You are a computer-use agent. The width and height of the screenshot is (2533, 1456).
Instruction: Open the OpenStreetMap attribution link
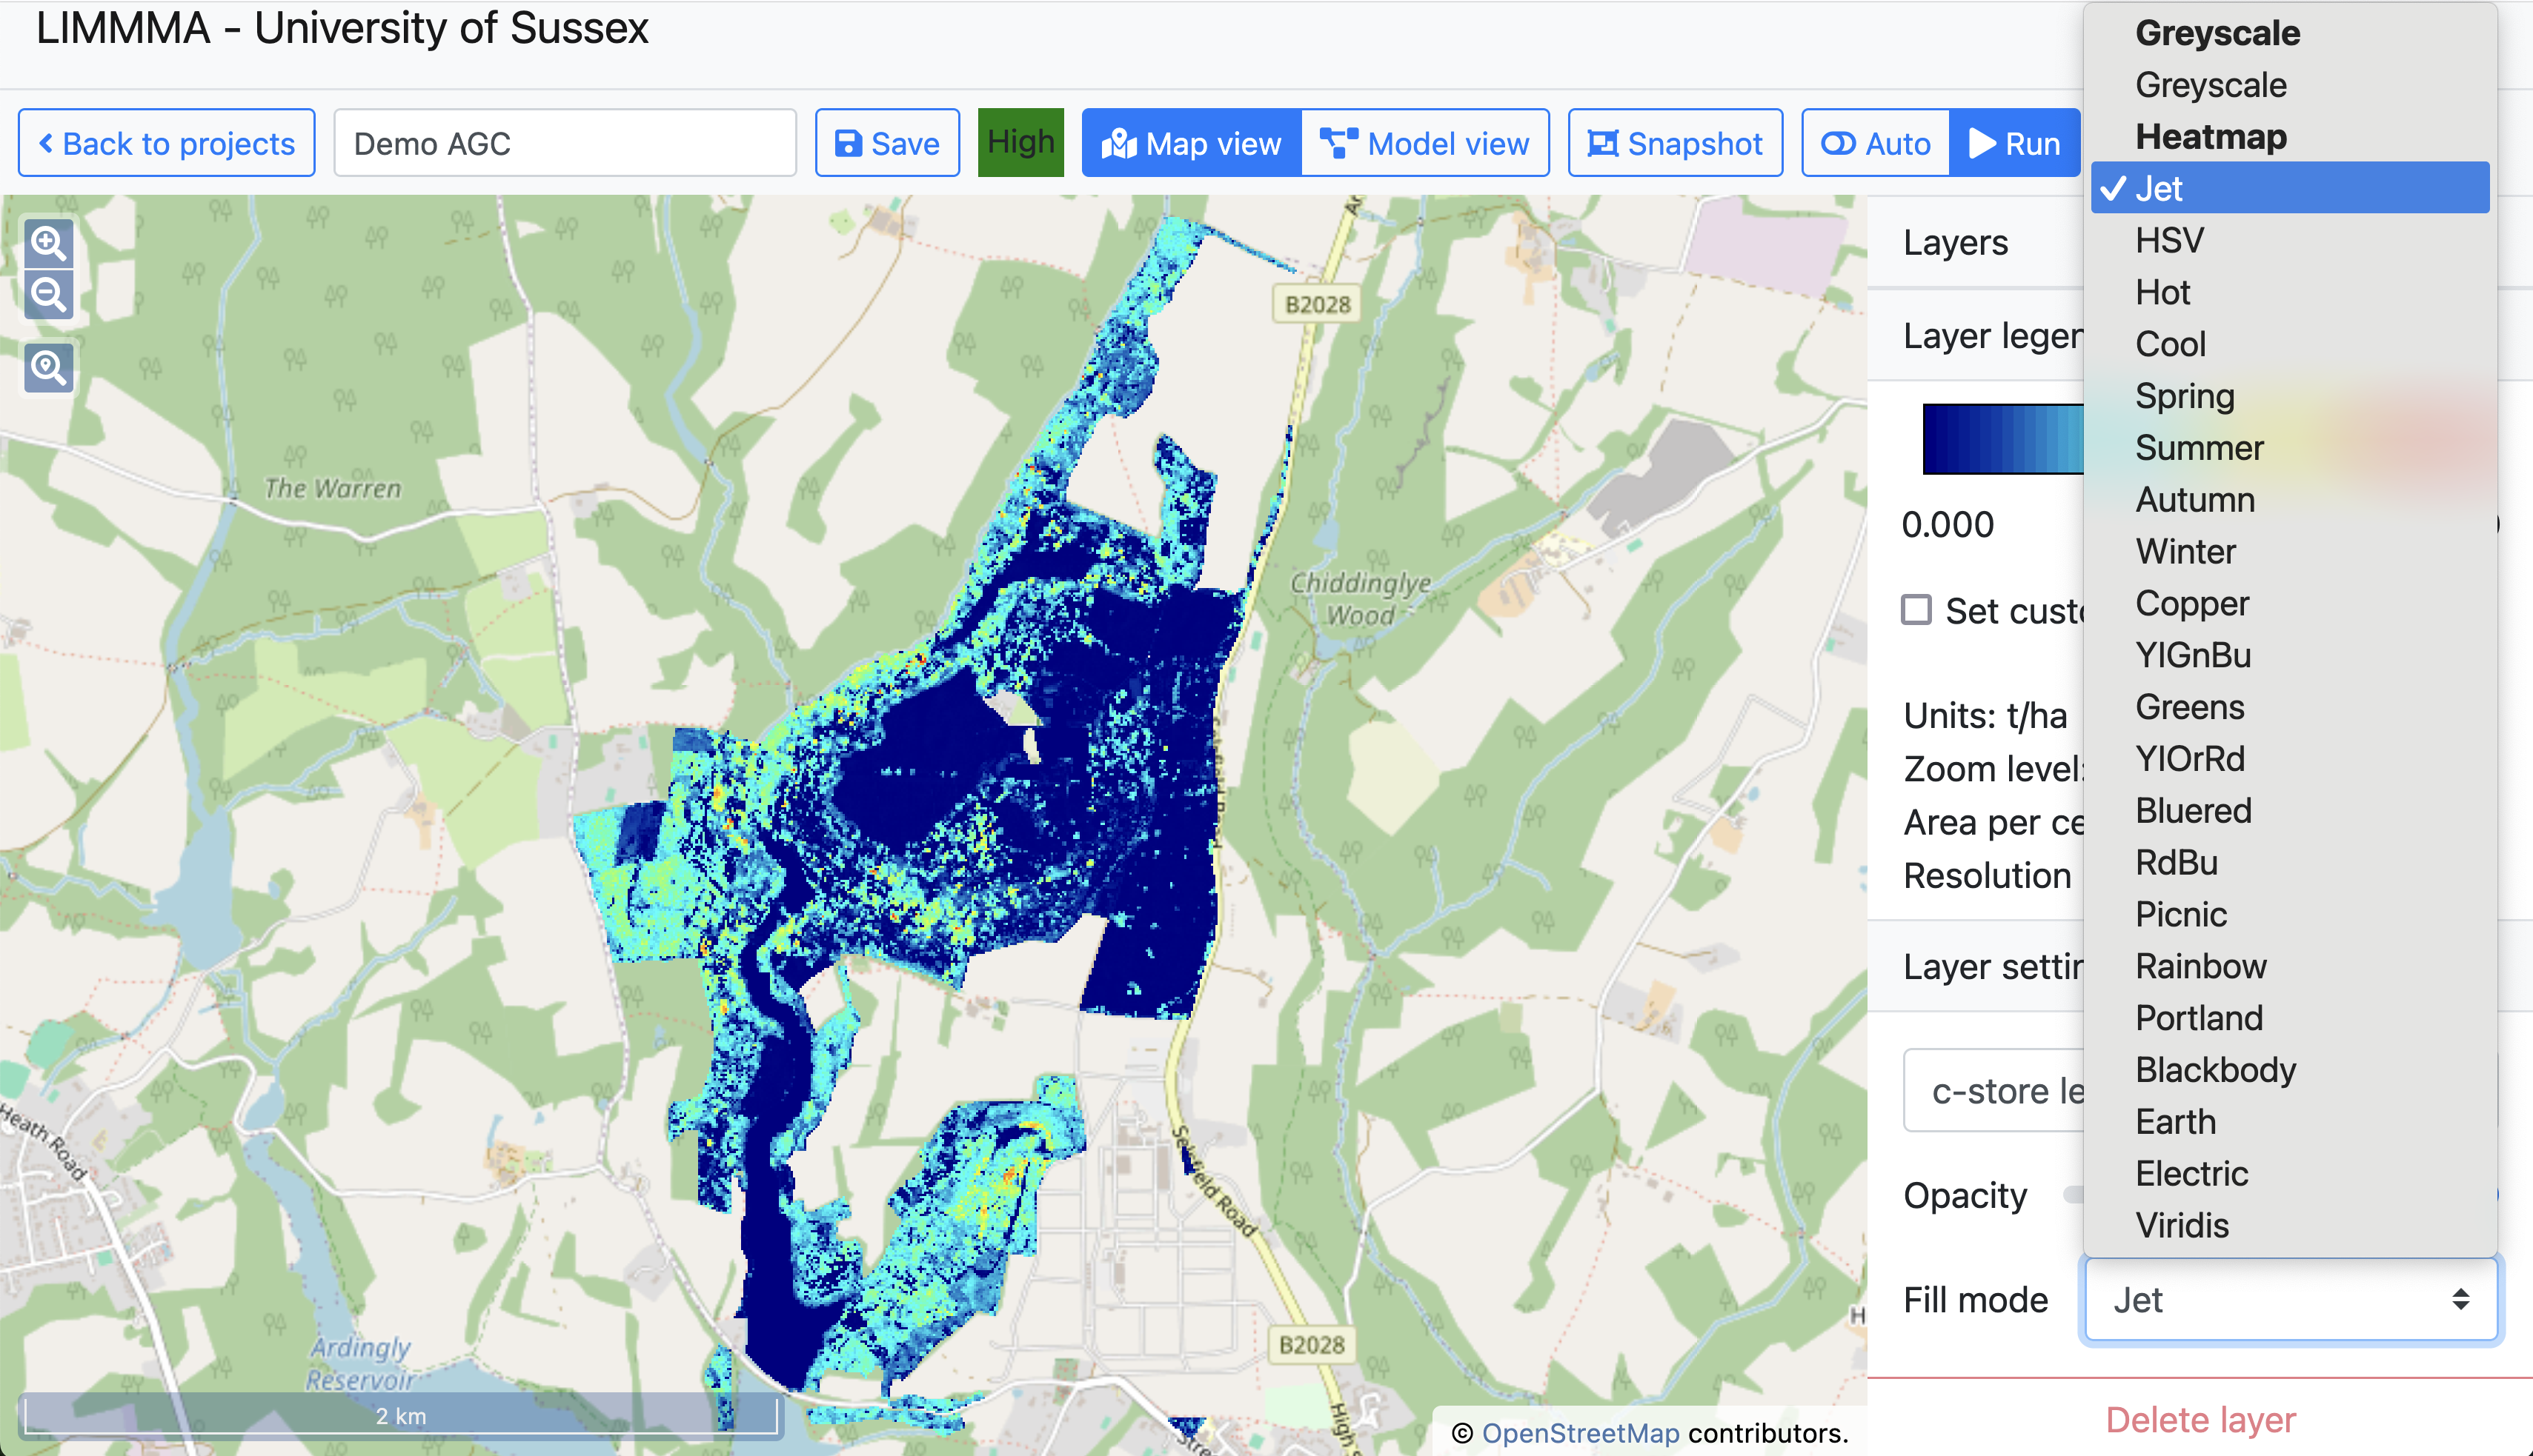[1580, 1433]
